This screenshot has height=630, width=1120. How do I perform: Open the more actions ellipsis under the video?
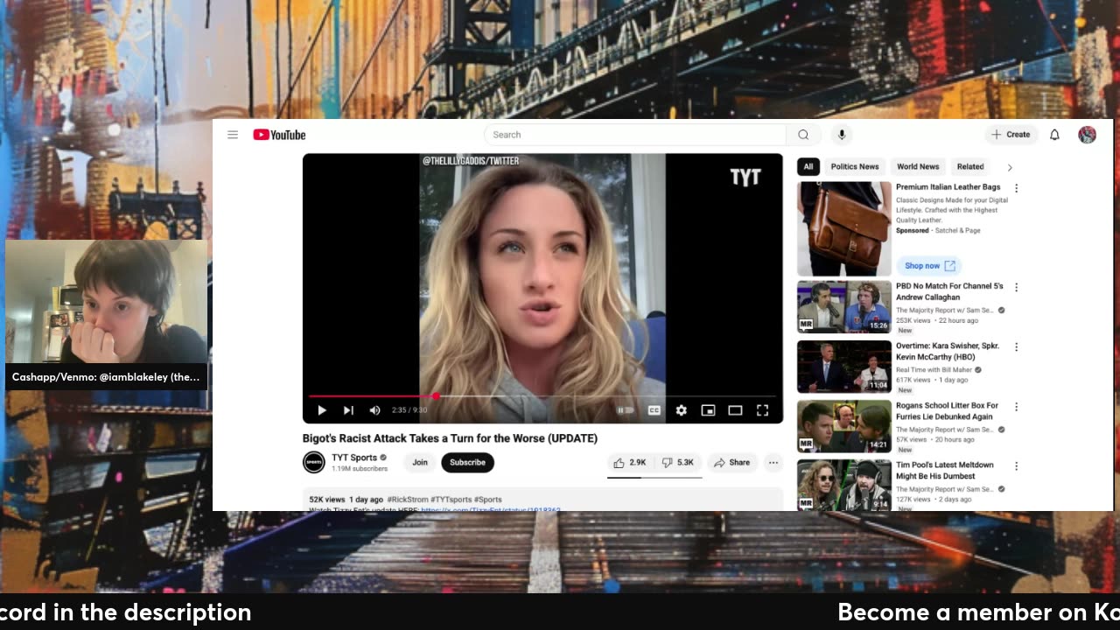(773, 463)
